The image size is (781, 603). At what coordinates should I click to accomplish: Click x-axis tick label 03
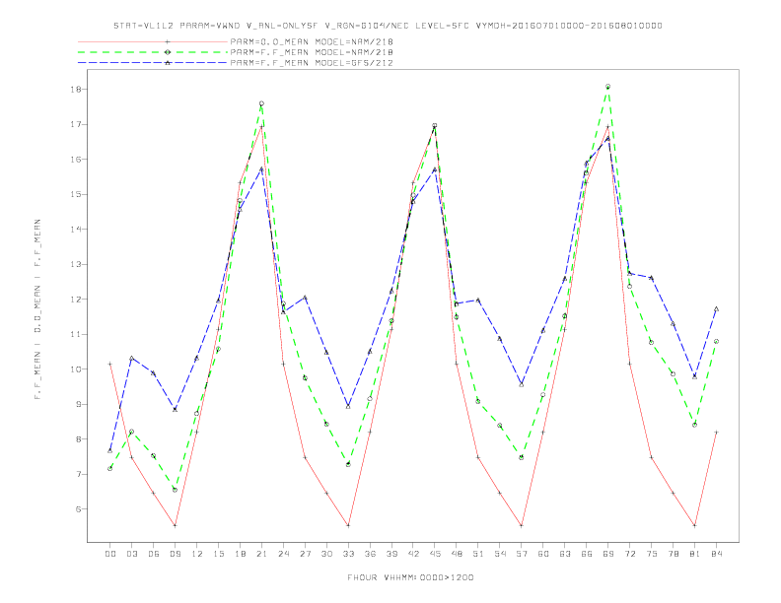[x=131, y=554]
